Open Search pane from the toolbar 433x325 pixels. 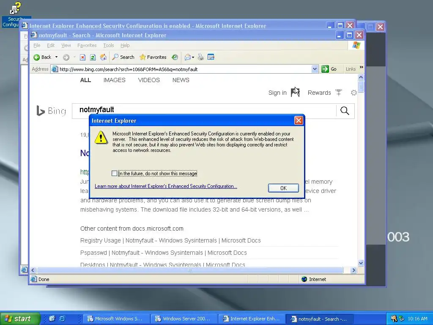pyautogui.click(x=123, y=57)
